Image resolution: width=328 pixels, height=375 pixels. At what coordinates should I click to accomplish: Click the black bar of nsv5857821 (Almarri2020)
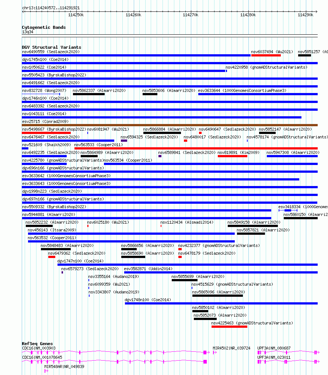(251, 234)
